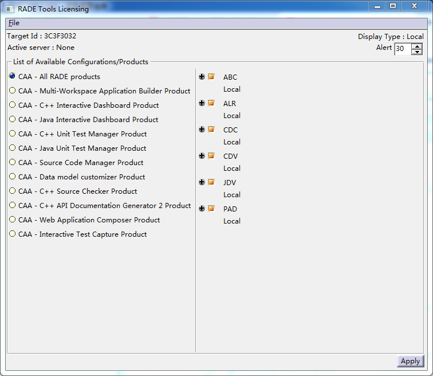Expand the JDV tree node

tap(202, 182)
